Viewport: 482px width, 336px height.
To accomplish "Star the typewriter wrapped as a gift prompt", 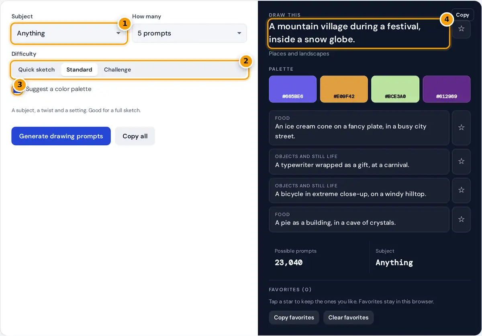I will [x=461, y=161].
